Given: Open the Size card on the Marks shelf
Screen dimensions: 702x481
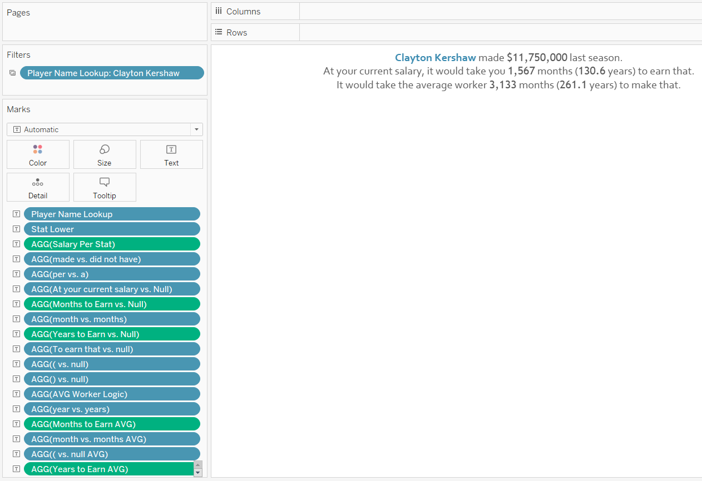Looking at the screenshot, I should click(104, 154).
